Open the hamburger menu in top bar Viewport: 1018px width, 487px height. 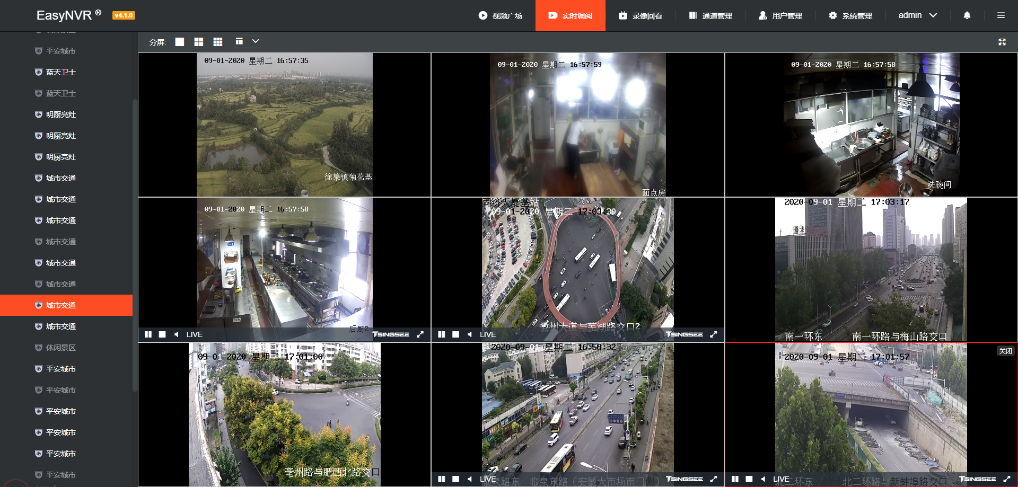pos(1001,15)
